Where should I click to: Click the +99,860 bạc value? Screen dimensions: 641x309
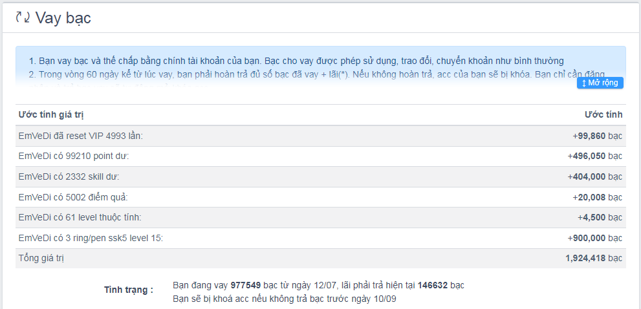click(597, 136)
